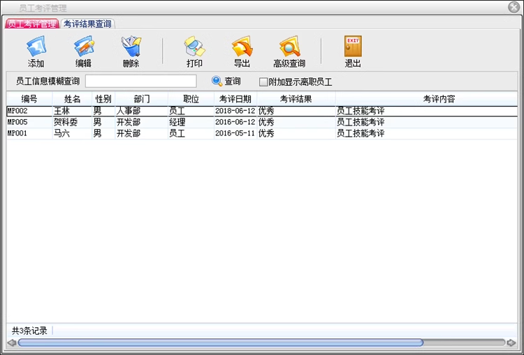Screen dimensions: 524x355
Task: Switch to 考评结果查询 tab
Action: tap(87, 24)
